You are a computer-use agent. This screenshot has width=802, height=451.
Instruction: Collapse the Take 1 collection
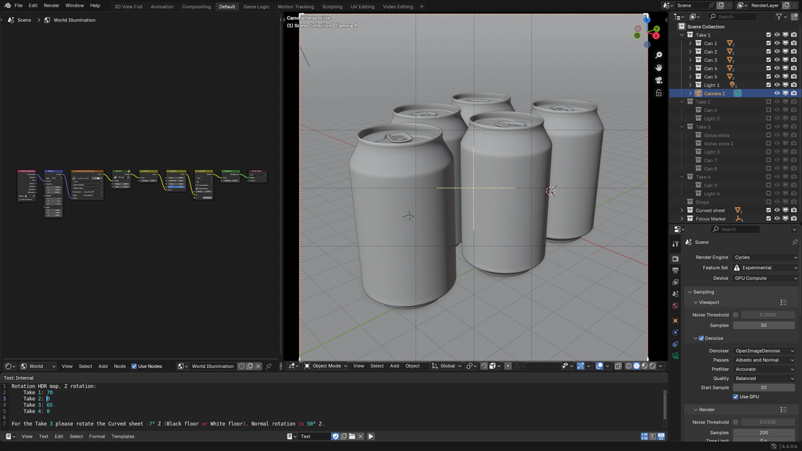682,35
